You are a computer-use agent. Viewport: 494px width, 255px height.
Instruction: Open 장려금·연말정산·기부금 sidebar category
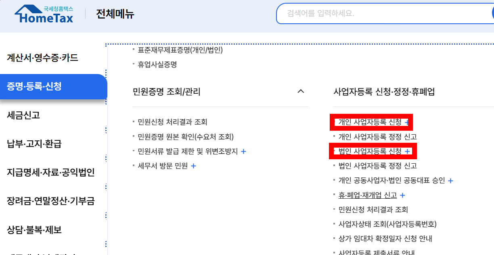pos(50,200)
